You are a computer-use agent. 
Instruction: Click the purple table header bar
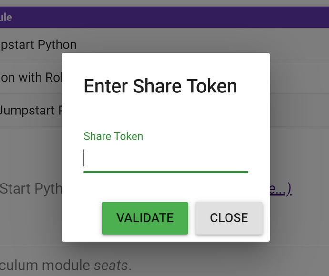pyautogui.click(x=164, y=18)
